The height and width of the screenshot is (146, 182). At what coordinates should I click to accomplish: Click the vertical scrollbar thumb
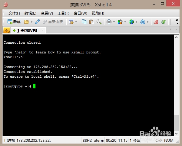(x=177, y=123)
